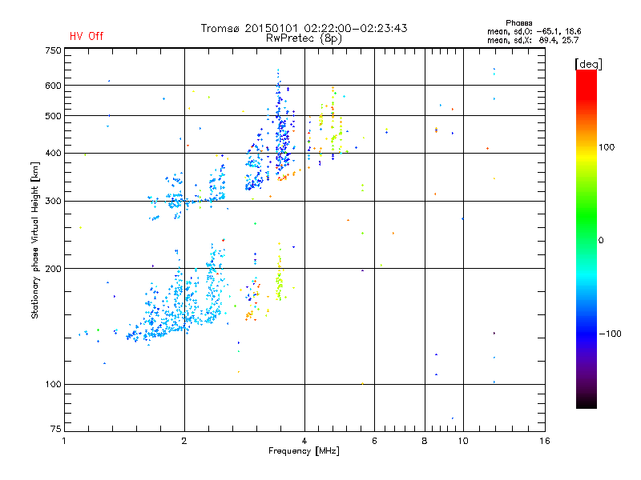Click the 'Stationary phase Virtual Height [km]' axis title
641x480 pixels.
pyautogui.click(x=35, y=240)
